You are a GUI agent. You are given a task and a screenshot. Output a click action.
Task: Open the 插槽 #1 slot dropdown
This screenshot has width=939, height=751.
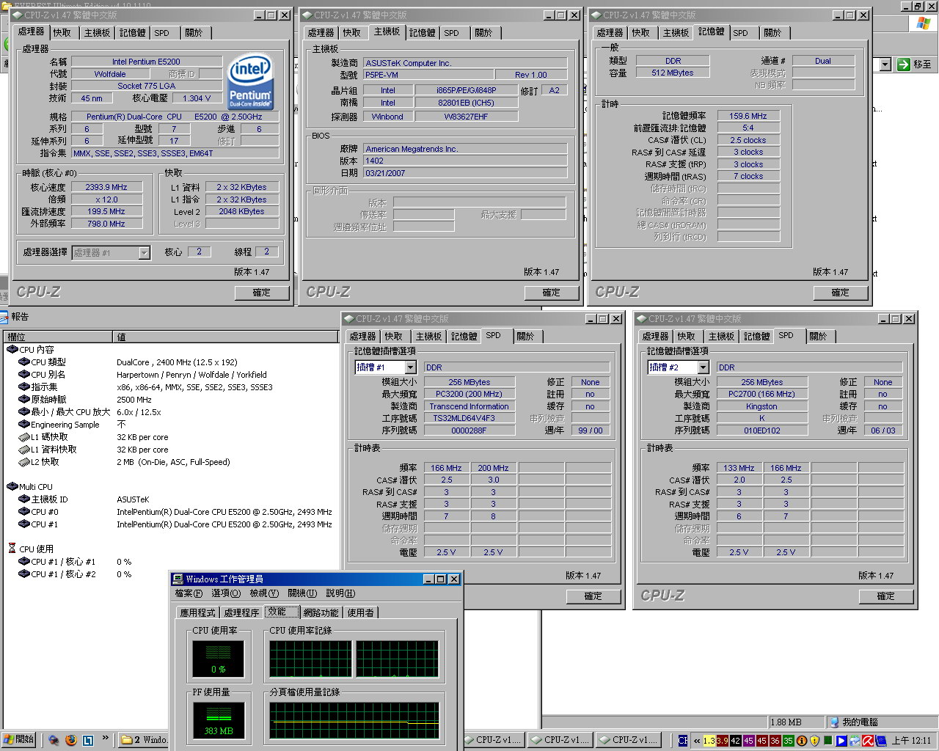click(x=410, y=367)
